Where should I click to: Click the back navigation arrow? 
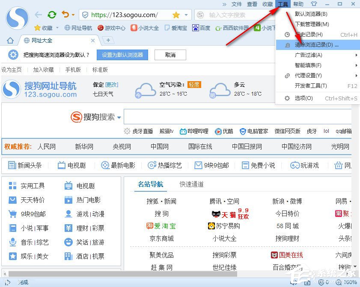point(38,14)
